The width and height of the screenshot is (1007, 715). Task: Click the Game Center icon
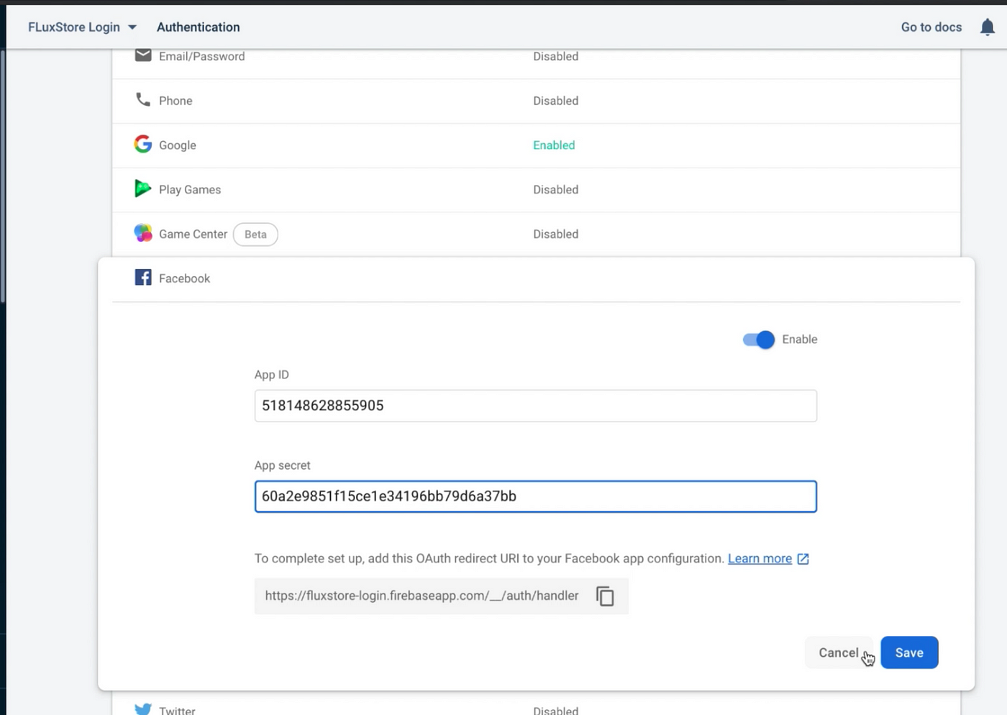[143, 233]
